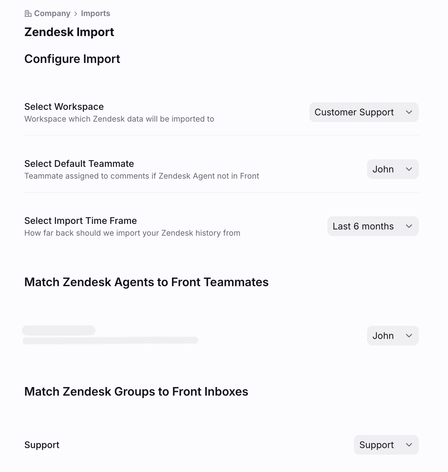Click the Support group name label
Viewport: 448px width, 472px height.
[42, 445]
